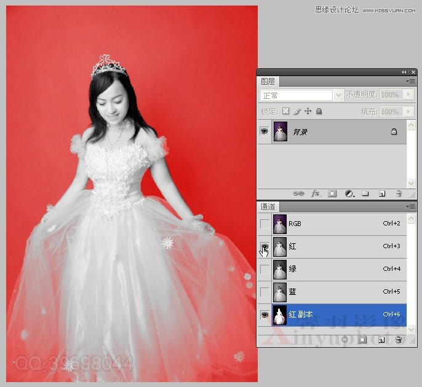Lock image pixels brush icon

(x=297, y=111)
